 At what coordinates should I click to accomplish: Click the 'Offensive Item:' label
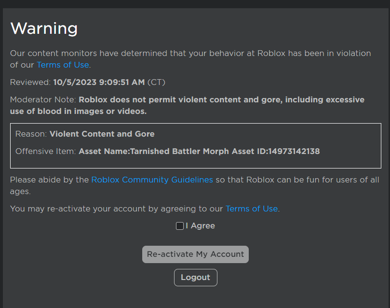tap(46, 151)
